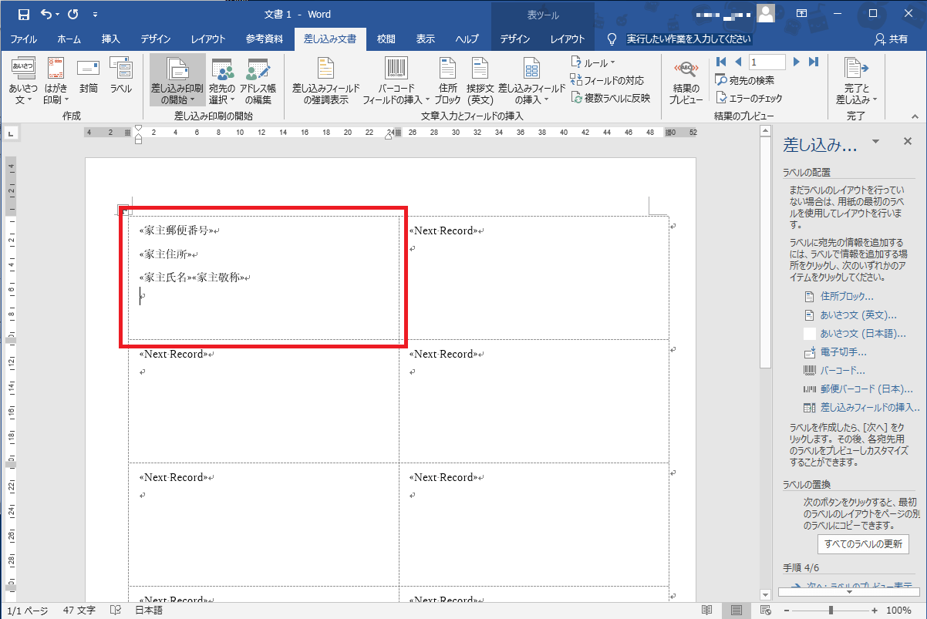The height and width of the screenshot is (619, 927).
Task: Go to next record arrow in ribbon
Action: [797, 62]
